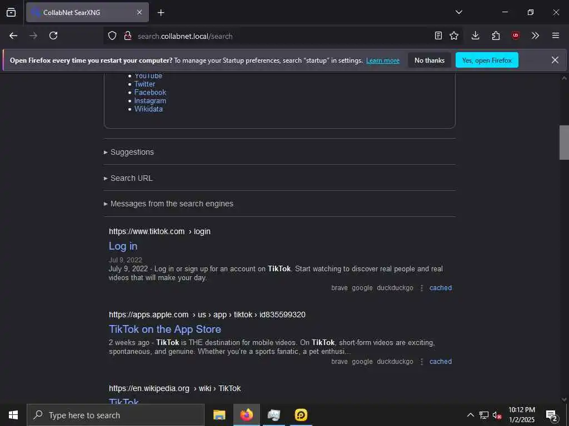This screenshot has height=426, width=569.
Task: Open the notification center icon
Action: (552, 415)
